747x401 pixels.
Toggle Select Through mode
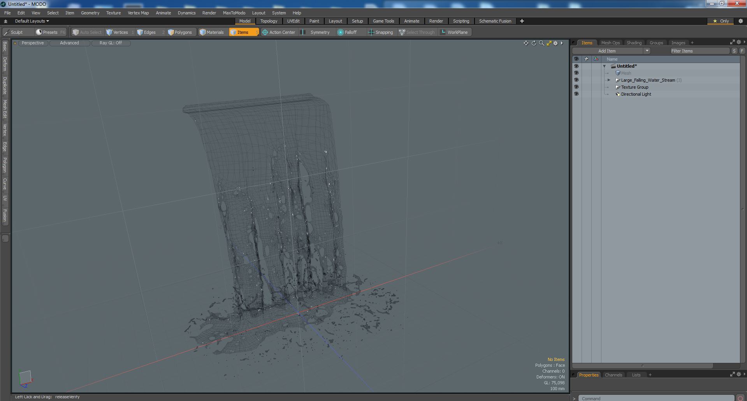pyautogui.click(x=417, y=32)
